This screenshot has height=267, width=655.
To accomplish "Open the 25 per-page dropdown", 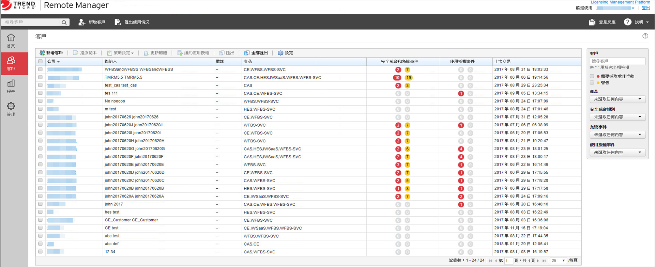I will tap(558, 261).
